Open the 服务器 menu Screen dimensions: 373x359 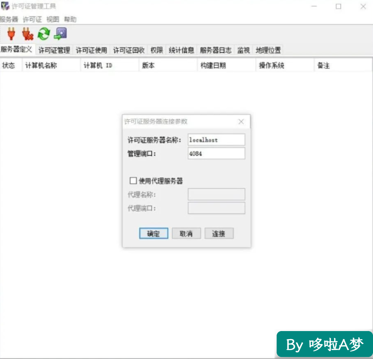(x=9, y=19)
